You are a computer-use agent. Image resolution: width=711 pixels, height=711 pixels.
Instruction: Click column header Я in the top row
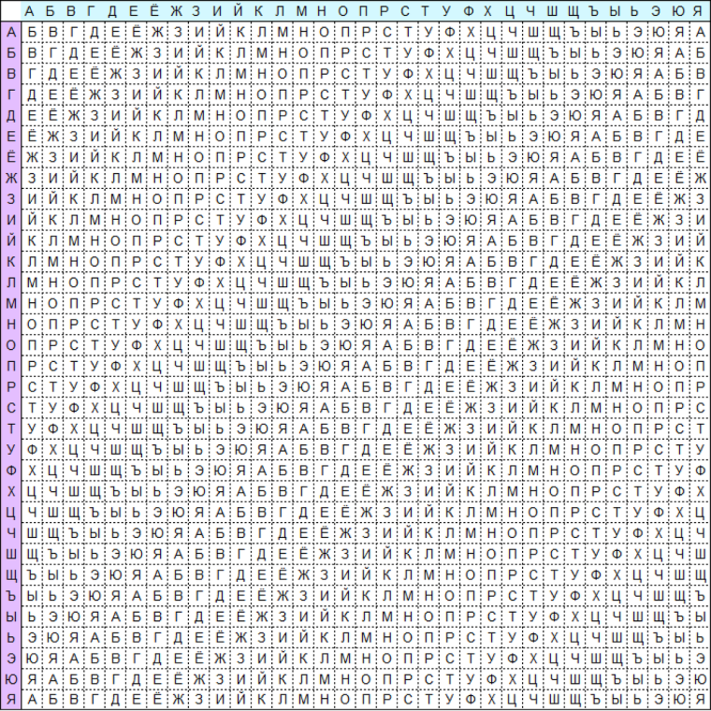click(x=700, y=10)
